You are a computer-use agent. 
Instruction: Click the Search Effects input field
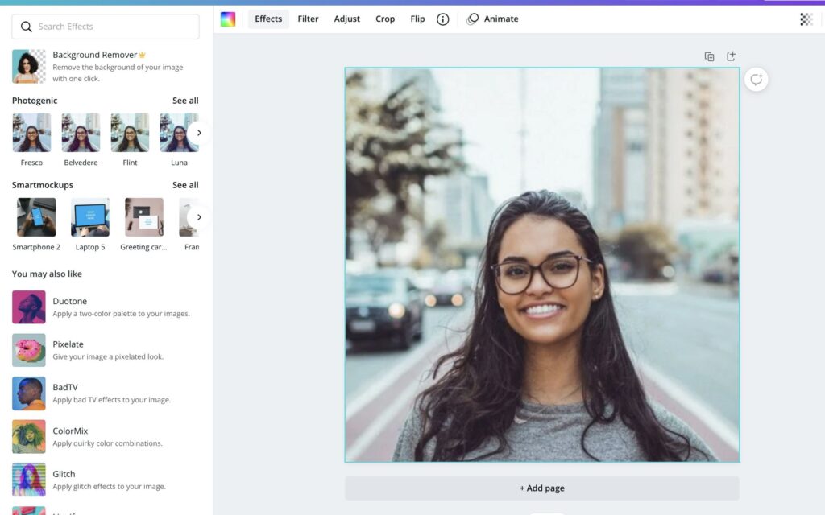[106, 27]
